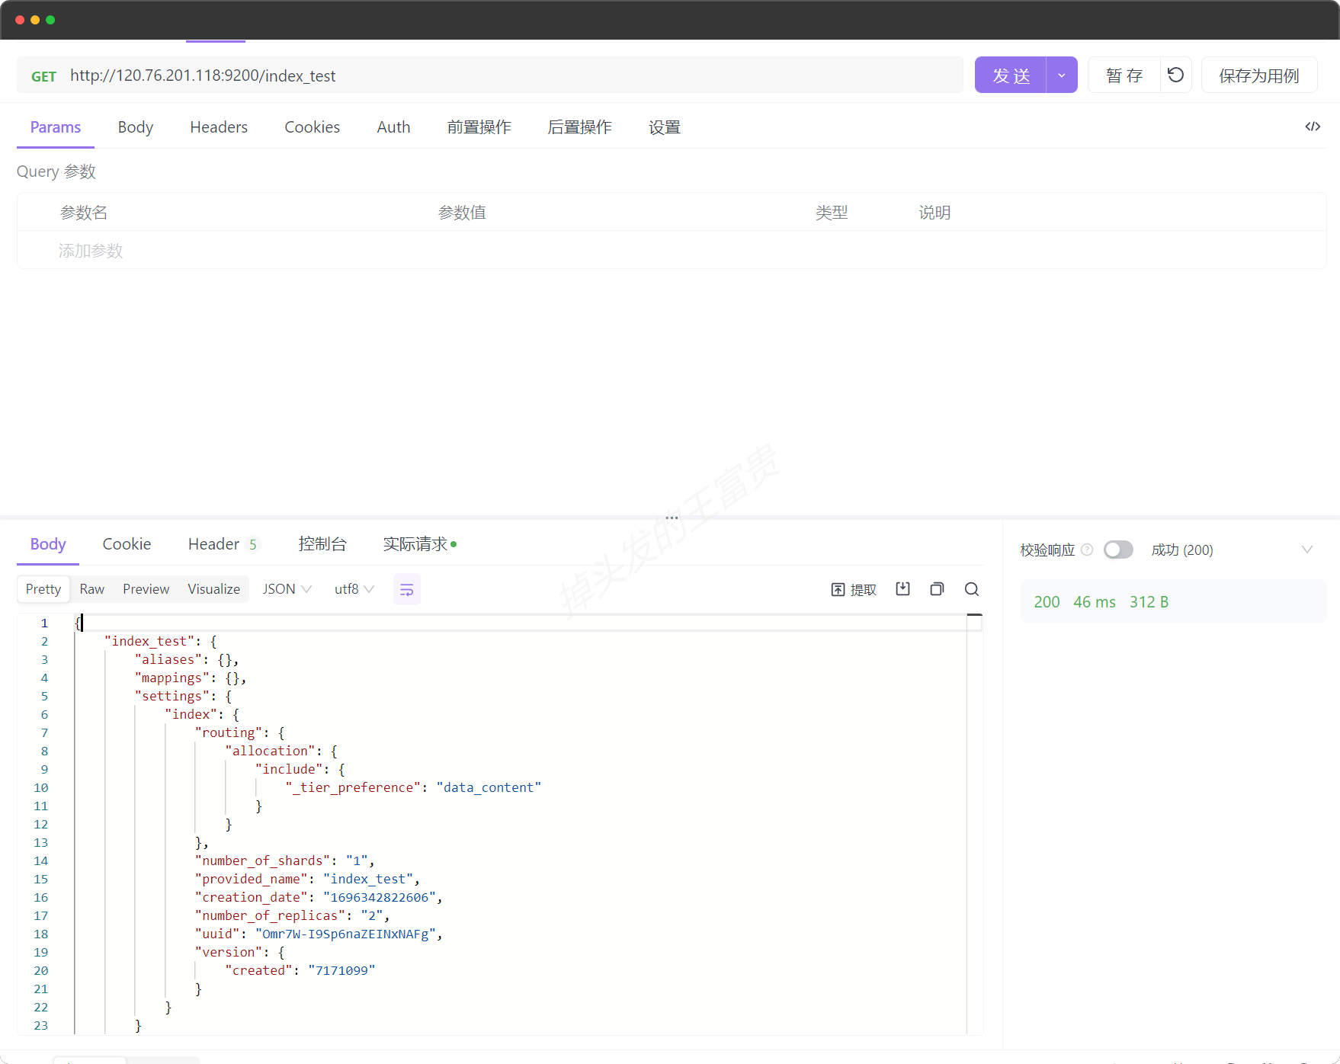Click the 提取 extract icon button
The width and height of the screenshot is (1340, 1064).
(854, 589)
